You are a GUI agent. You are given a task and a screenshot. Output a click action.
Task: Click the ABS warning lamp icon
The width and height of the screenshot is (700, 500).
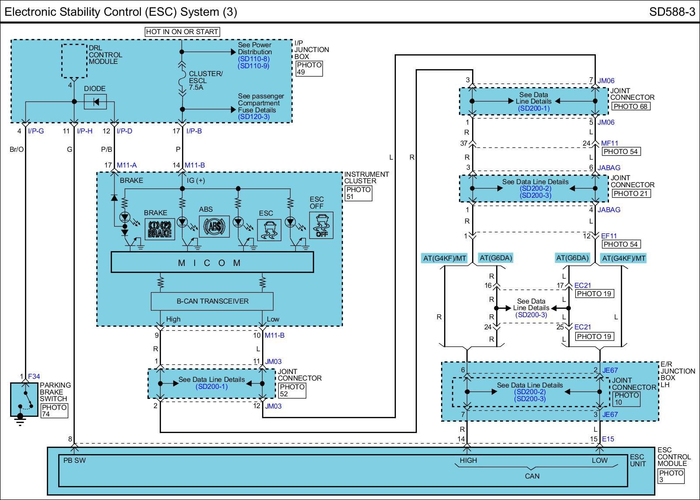click(214, 227)
